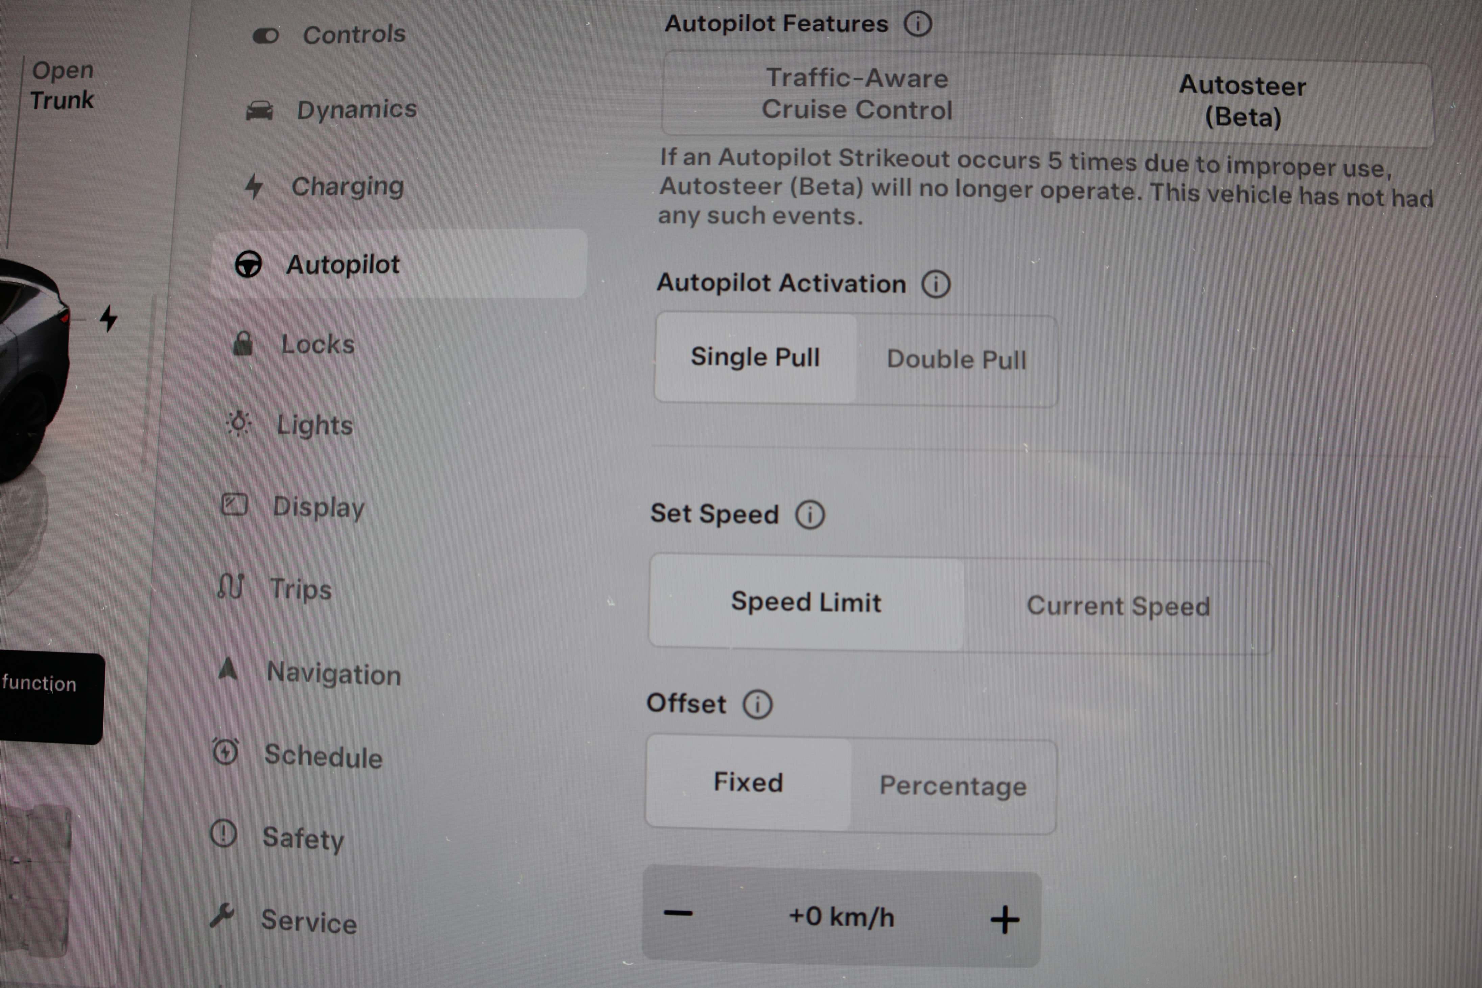
Task: Click the Lights sun icon
Action: (238, 423)
